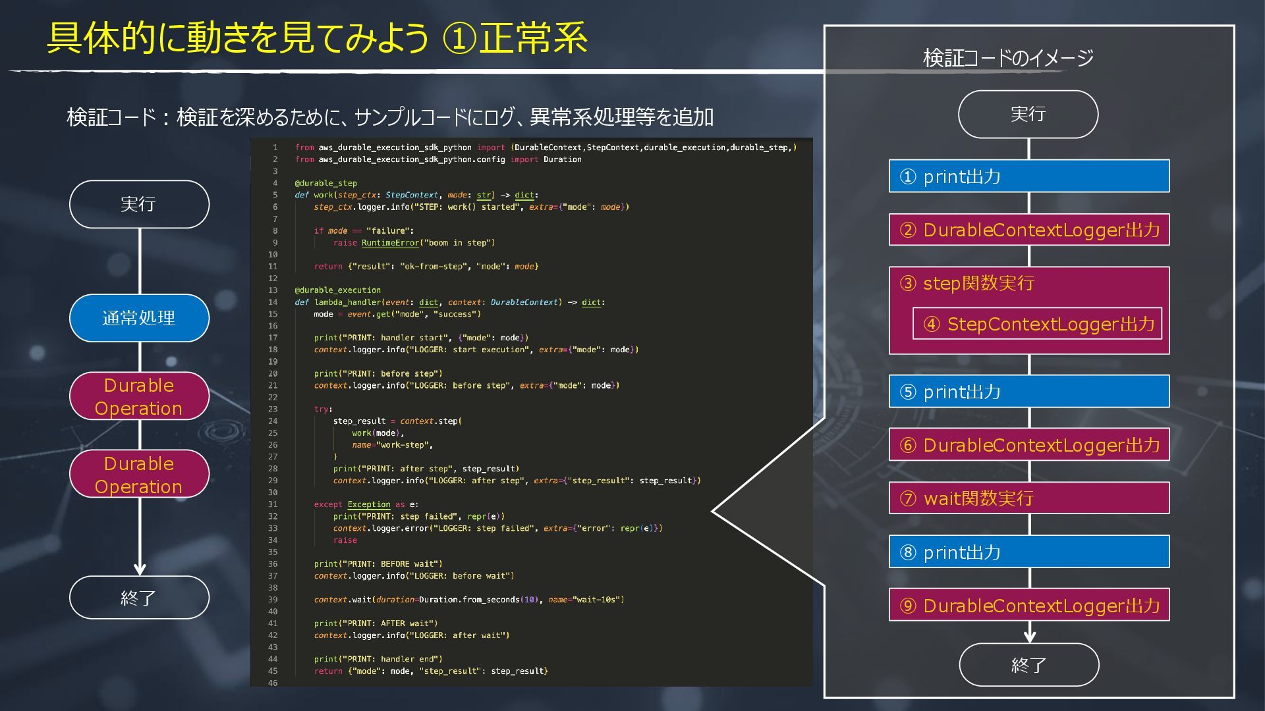Screen dimensions: 1265x711
Task: Select the ⑥ DurableContextLogger出力 box
Action: pos(1028,445)
